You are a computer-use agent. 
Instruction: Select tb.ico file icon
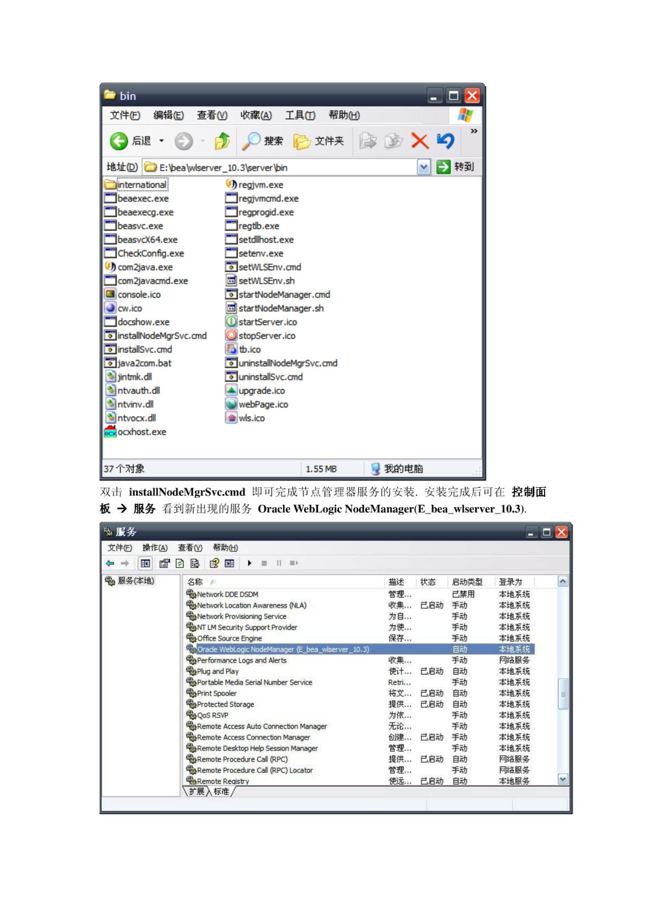pyautogui.click(x=231, y=349)
